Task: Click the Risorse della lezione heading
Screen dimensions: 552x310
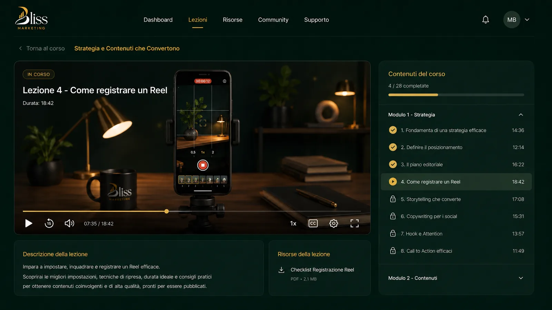Action: (304, 254)
